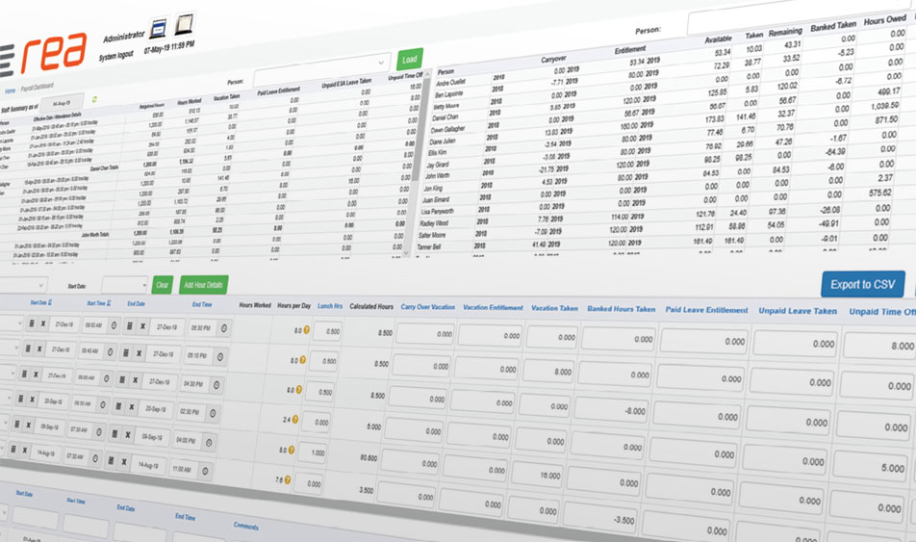Viewport: 916px width, 542px height.
Task: Open clock picker for 09:00 AM start time
Action: [114, 325]
